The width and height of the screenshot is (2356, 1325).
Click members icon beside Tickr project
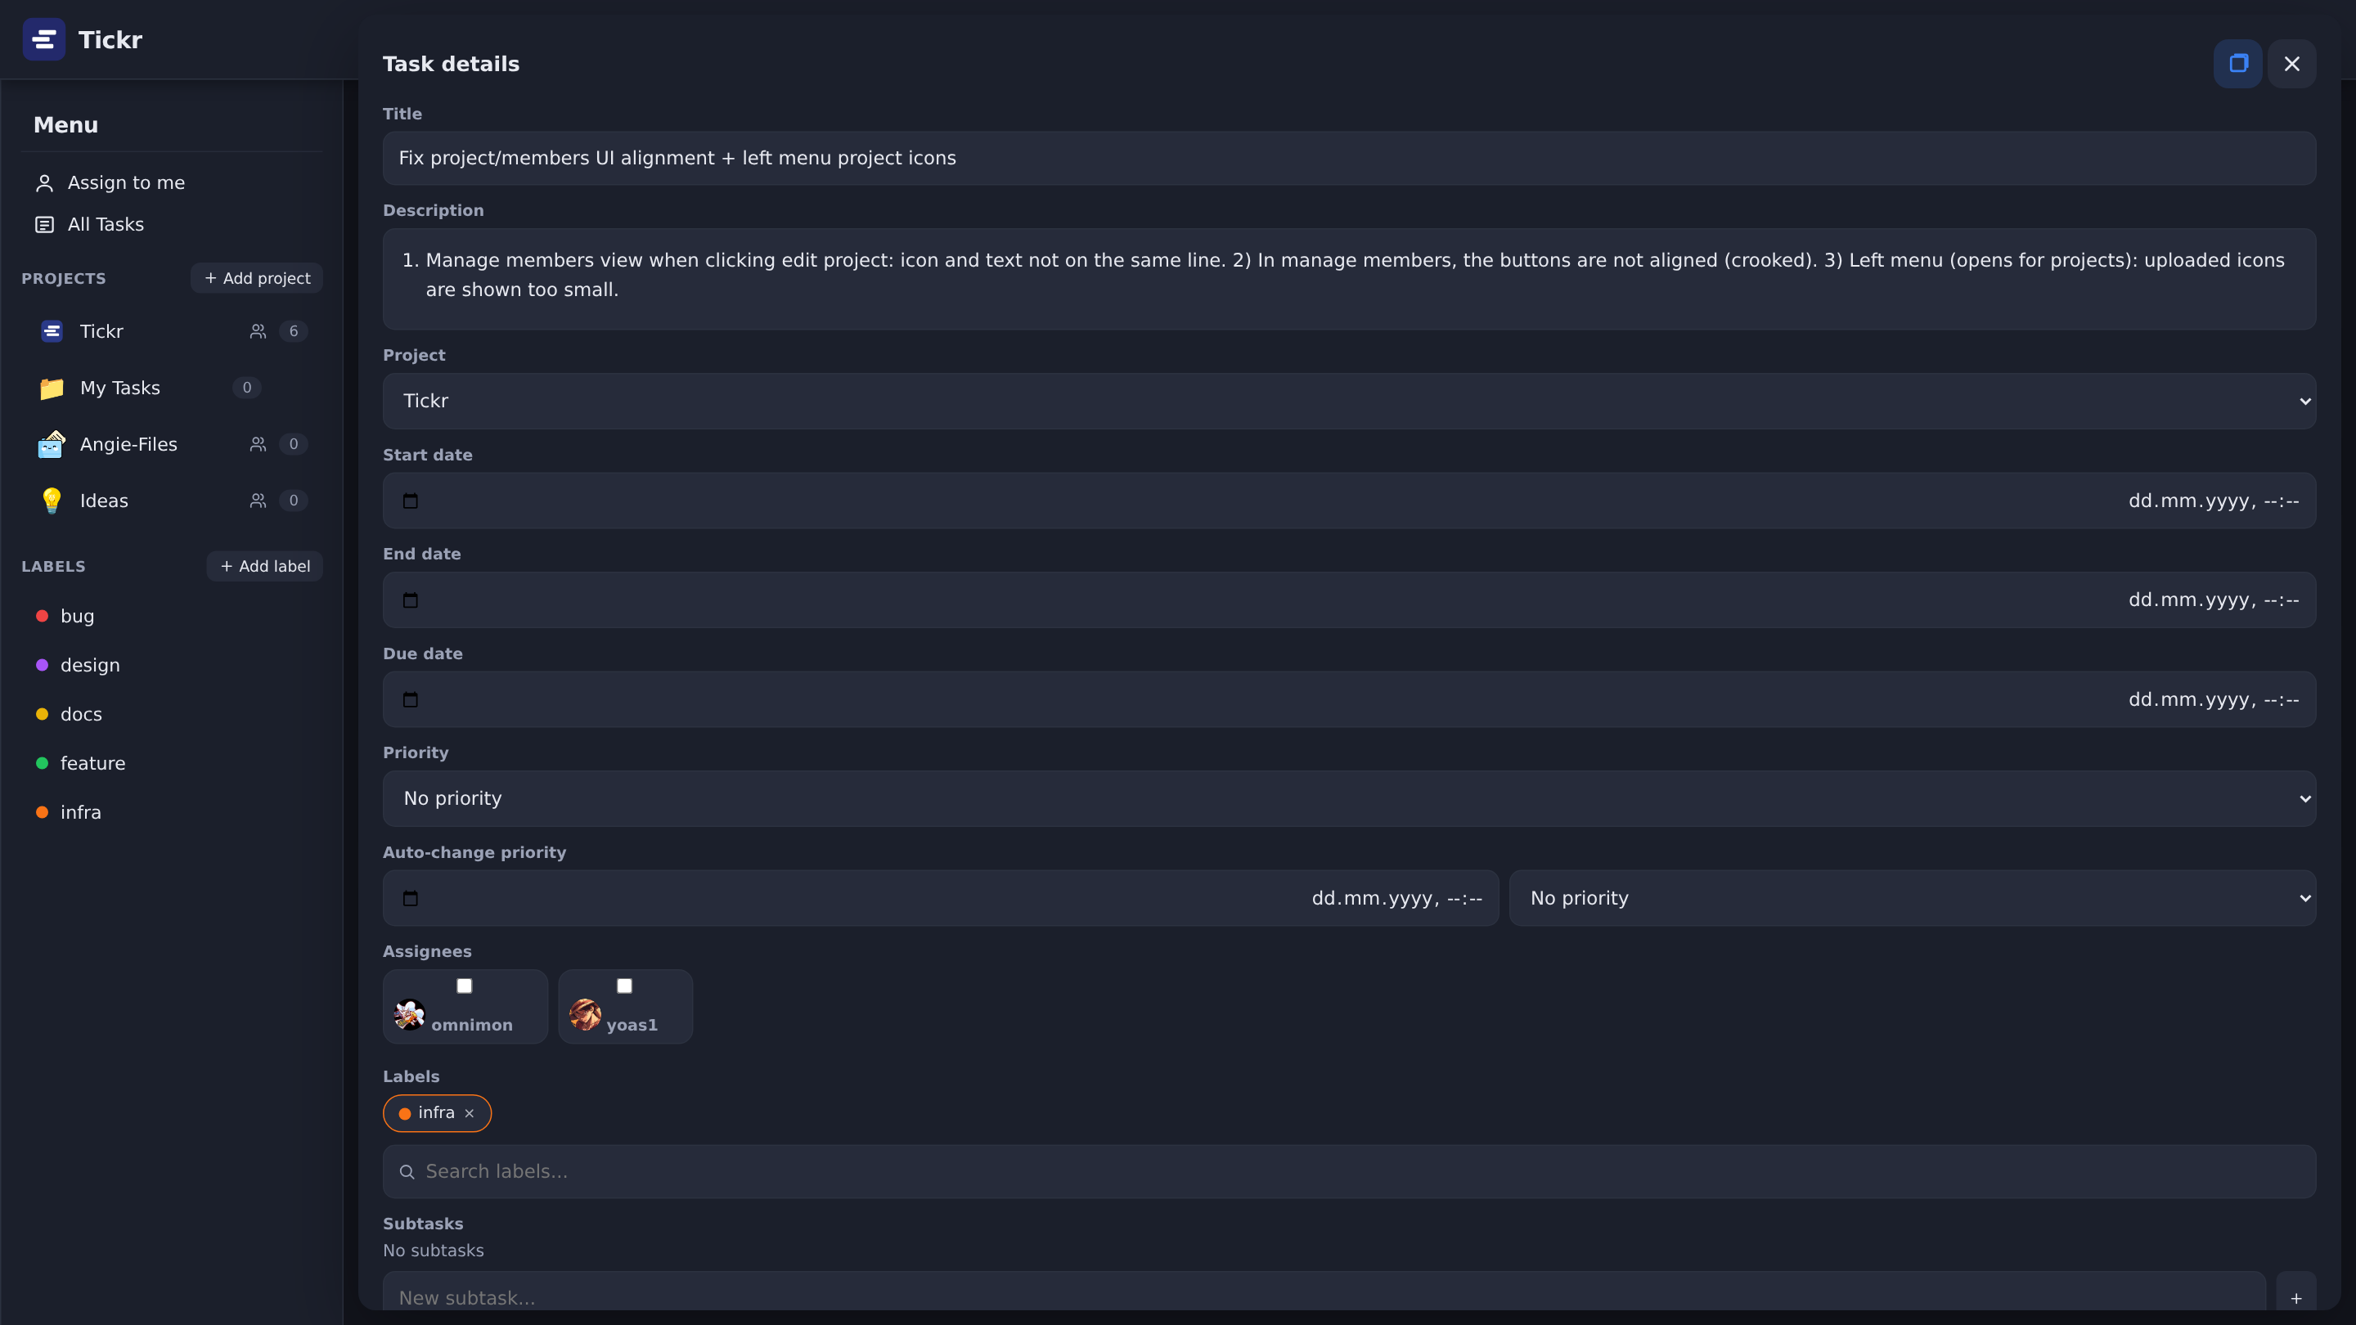point(258,331)
